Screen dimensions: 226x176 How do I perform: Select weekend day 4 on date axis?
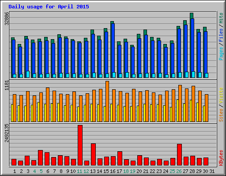pos(34,171)
